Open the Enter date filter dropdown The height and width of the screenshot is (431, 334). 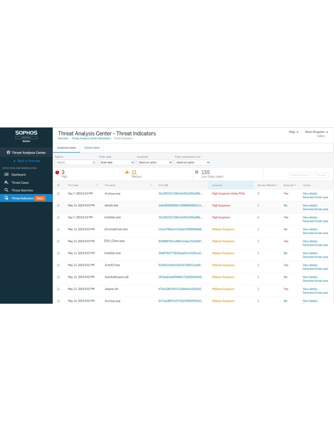117,162
